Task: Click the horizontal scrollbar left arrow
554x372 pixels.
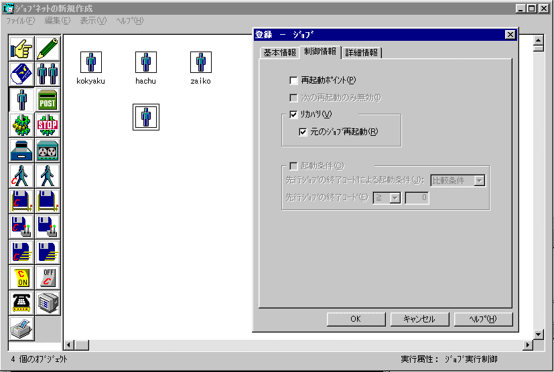Action: tap(69, 345)
